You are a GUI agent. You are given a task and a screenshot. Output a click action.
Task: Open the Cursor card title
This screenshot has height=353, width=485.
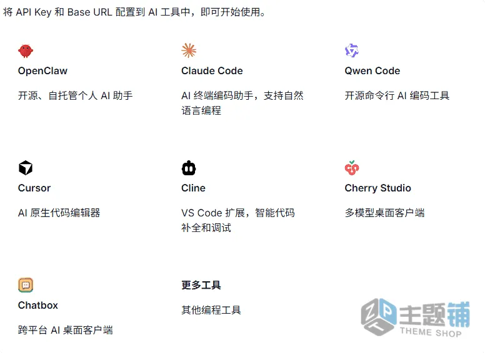(34, 188)
